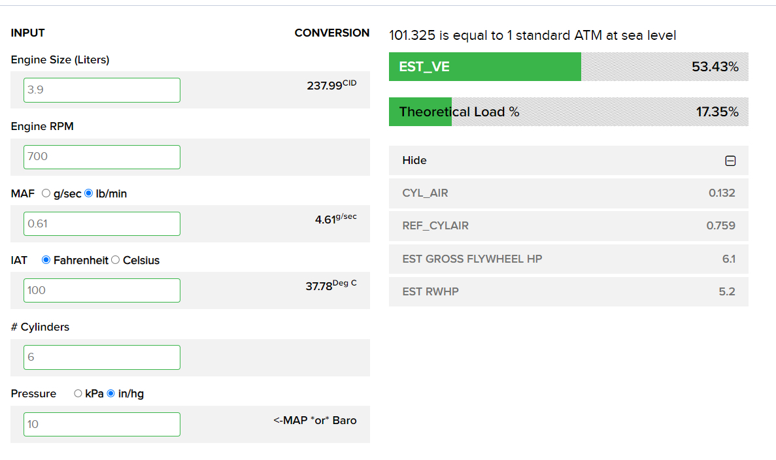Select the EST RWHP result row
Viewport: 776px width, 460px height.
[568, 291]
